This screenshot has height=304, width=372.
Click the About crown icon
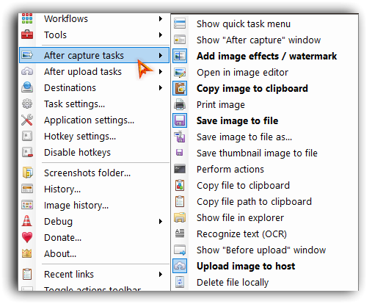pos(27,253)
